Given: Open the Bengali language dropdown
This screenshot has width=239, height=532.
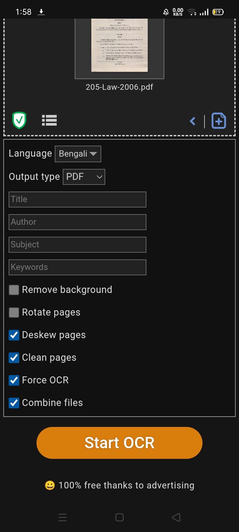Looking at the screenshot, I should [x=78, y=154].
